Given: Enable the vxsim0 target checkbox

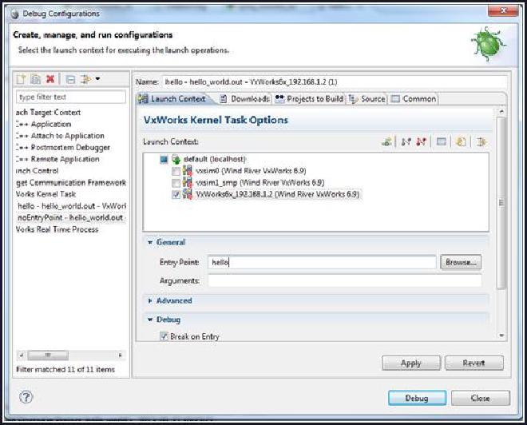Looking at the screenshot, I should pos(176,171).
